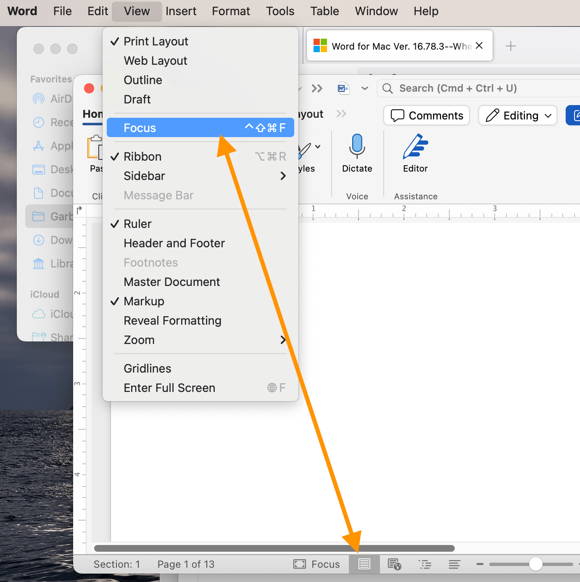Viewport: 580px width, 582px height.
Task: Show more ribbon tabs via chevrons
Action: coord(341,114)
